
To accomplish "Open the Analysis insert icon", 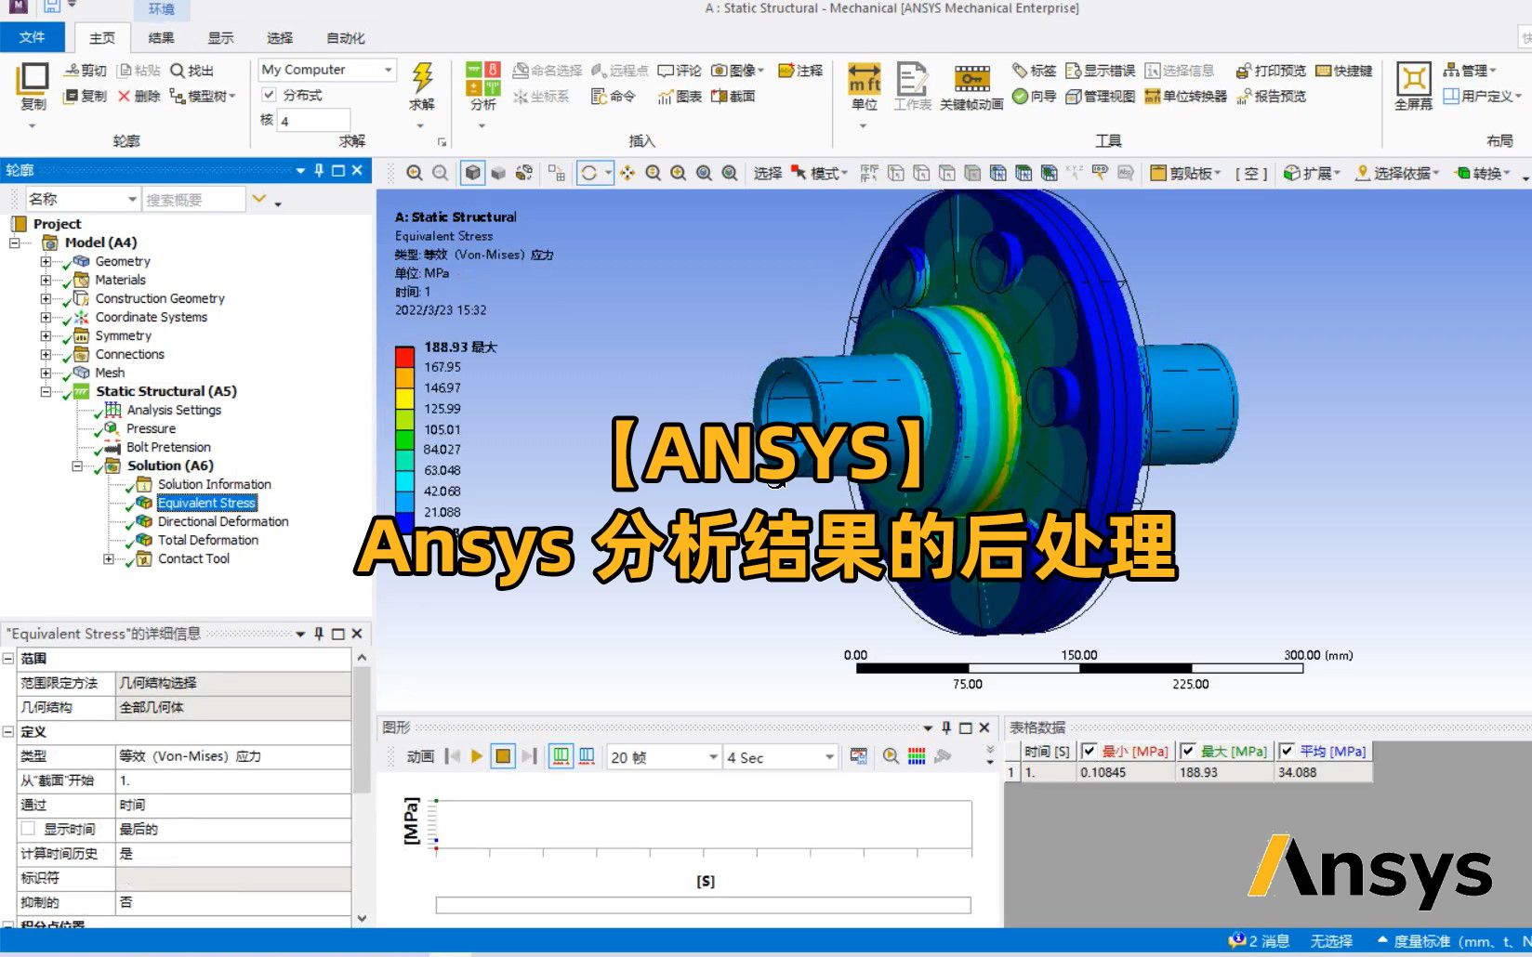I will (482, 78).
